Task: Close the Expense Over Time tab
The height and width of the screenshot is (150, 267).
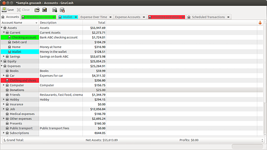Action: [x=110, y=17]
